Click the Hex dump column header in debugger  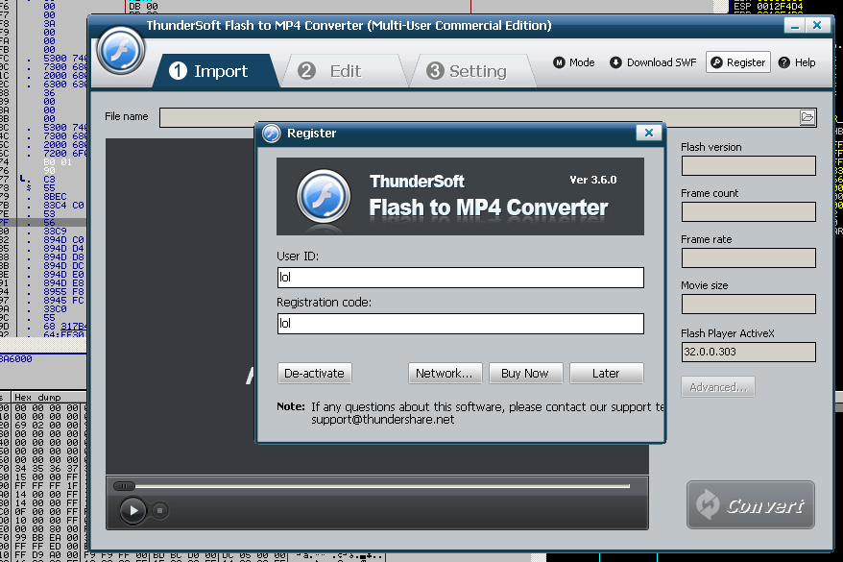click(37, 398)
